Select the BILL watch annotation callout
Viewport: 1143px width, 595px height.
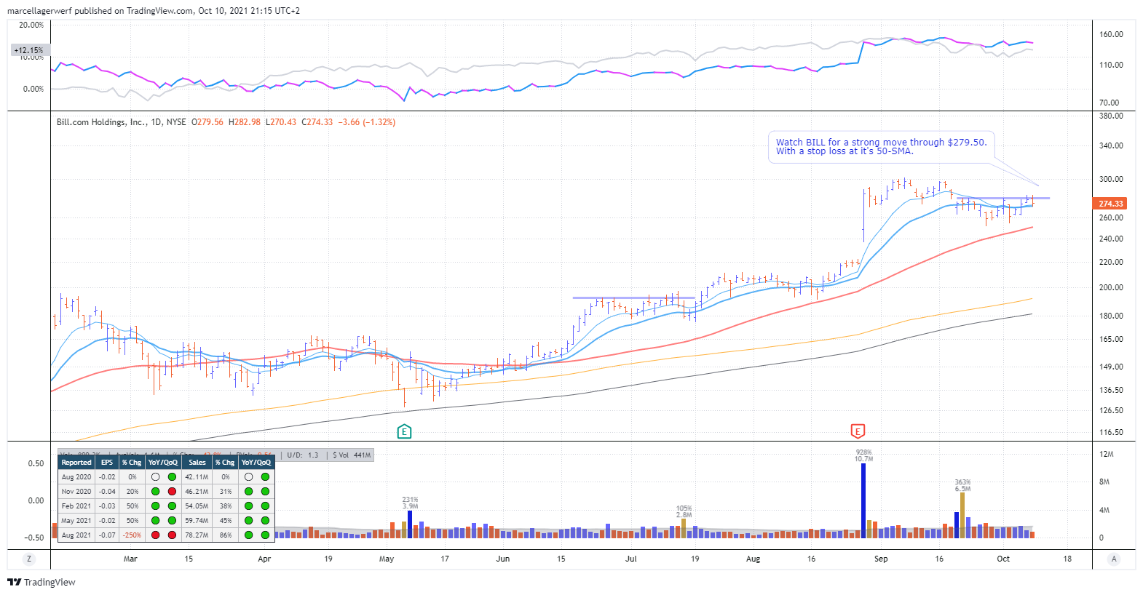coord(881,147)
